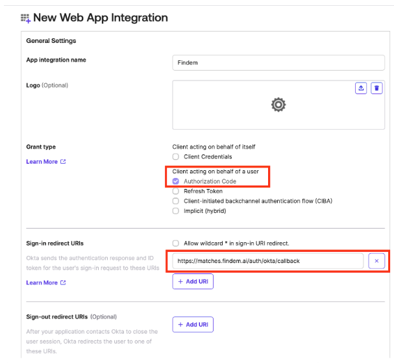Click the 'Sign-out redirect URIs' label

(x=56, y=317)
